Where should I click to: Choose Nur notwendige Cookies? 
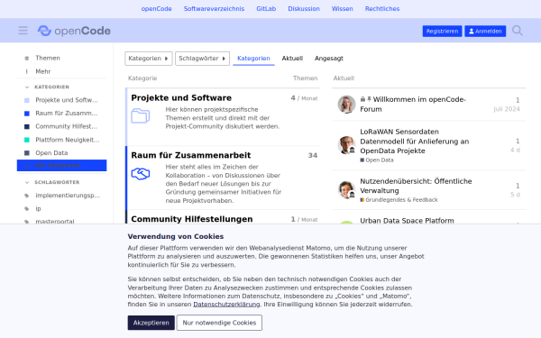[x=219, y=323]
